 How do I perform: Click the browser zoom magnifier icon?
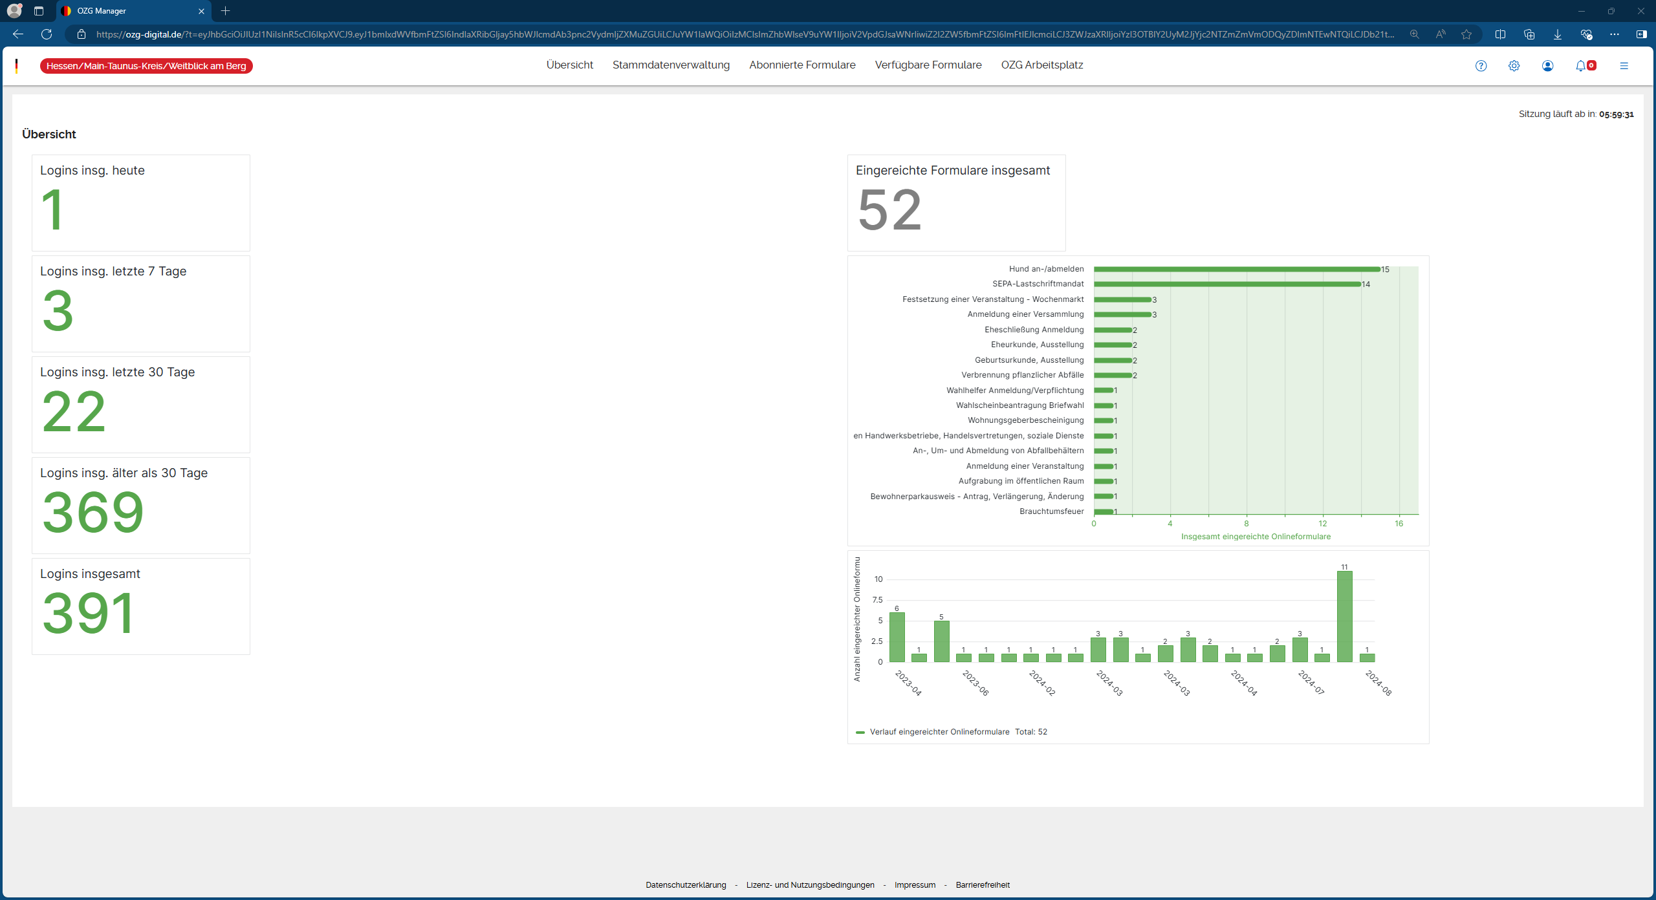pos(1415,34)
